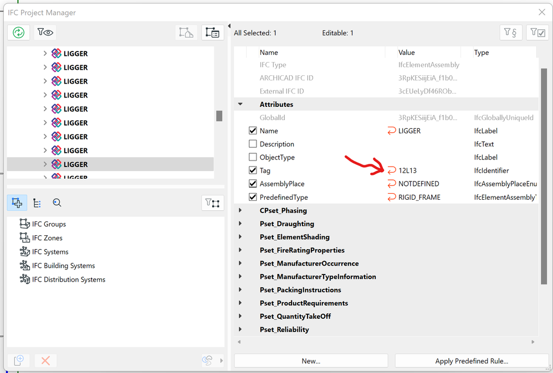553x373 pixels.
Task: Expand the Pset_PackingInstructions set
Action: (240, 289)
